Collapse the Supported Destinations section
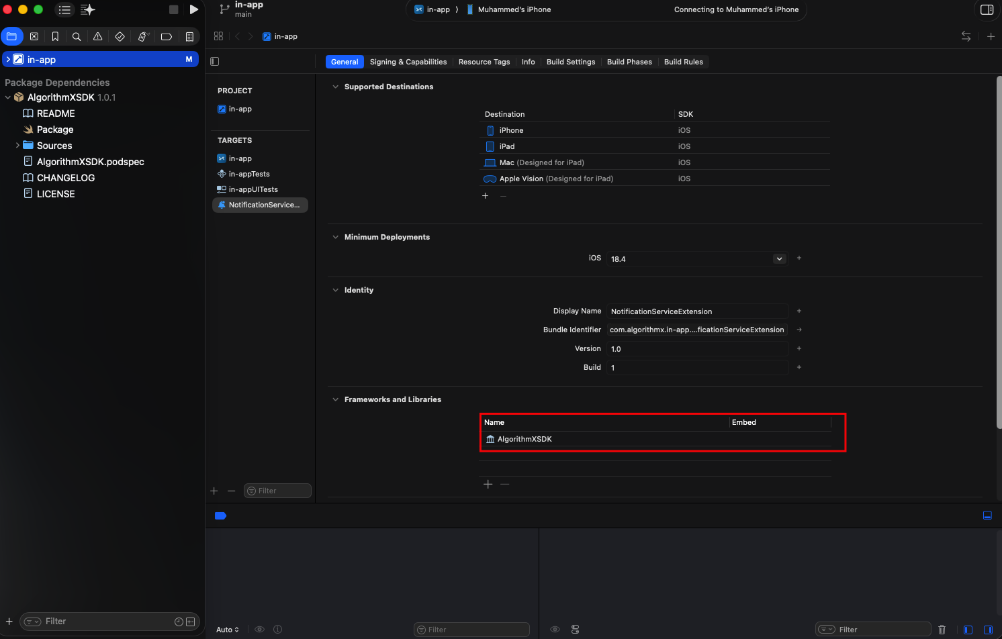The image size is (1002, 639). [336, 87]
